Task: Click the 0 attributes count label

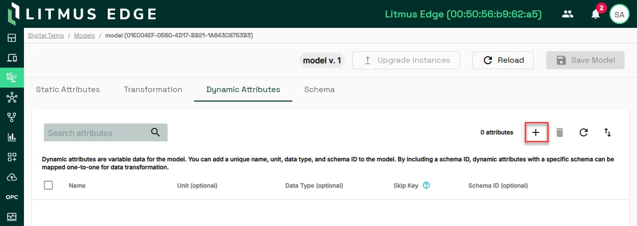Action: pyautogui.click(x=497, y=132)
